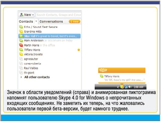The height and width of the screenshot is (122, 161).
Task: Open Tiffany Harris name in notification popup
Action: tap(112, 77)
